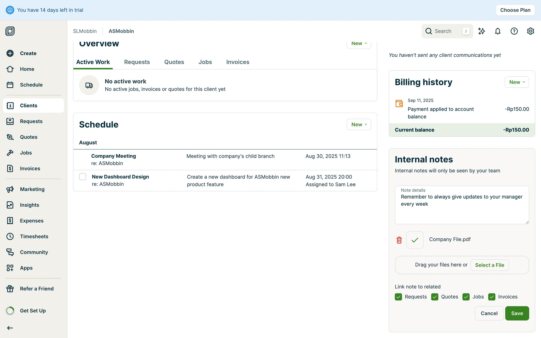541x338 pixels.
Task: Open the help question mark icon
Action: click(x=514, y=31)
